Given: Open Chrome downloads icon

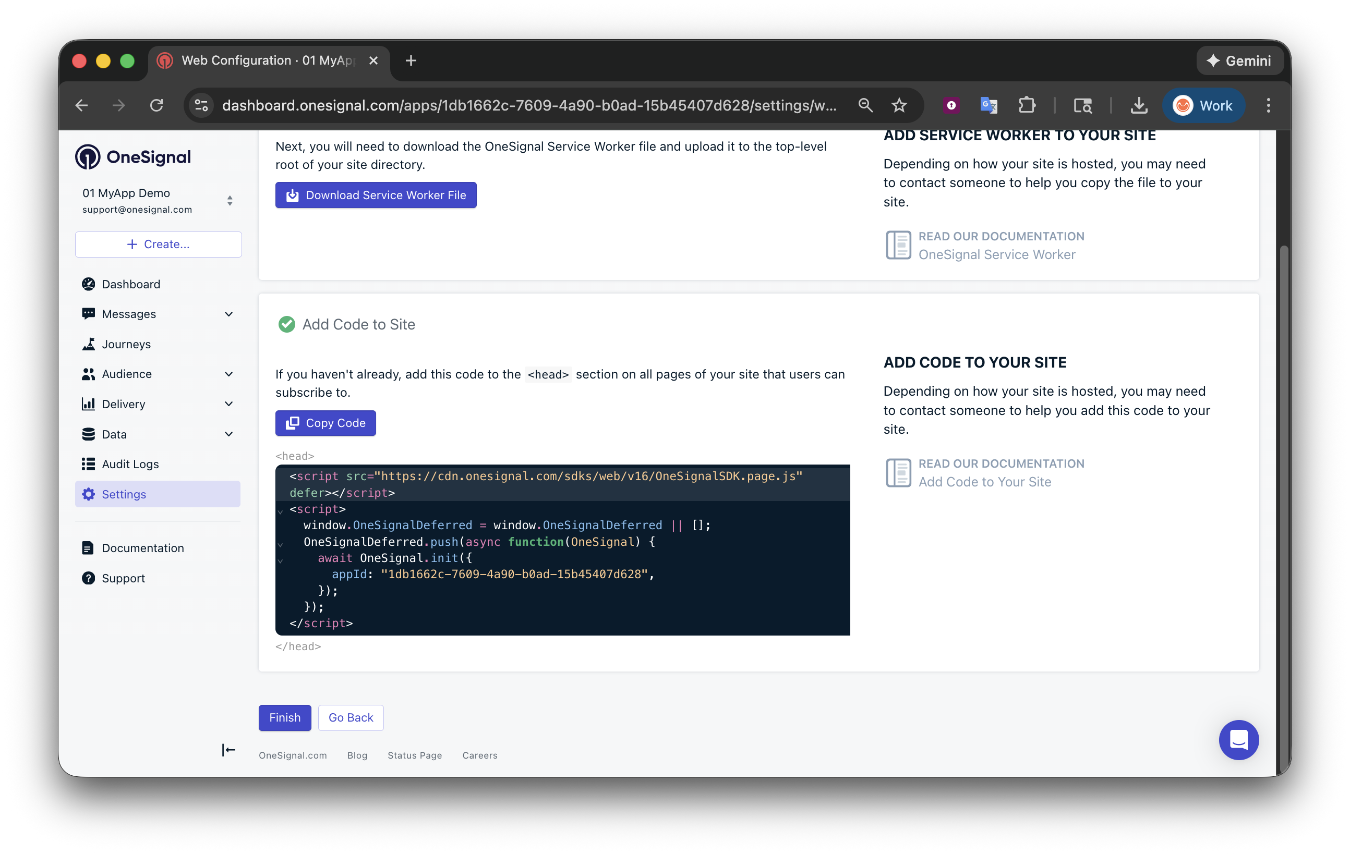Looking at the screenshot, I should [1139, 105].
